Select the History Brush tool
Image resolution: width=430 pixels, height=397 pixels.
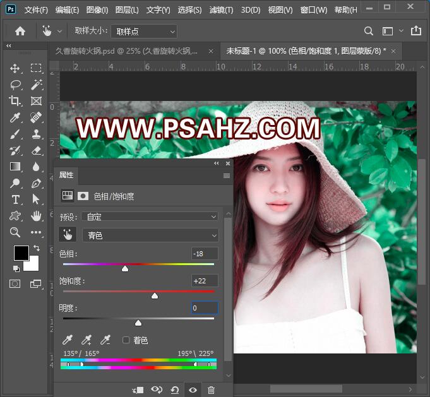[x=15, y=150]
